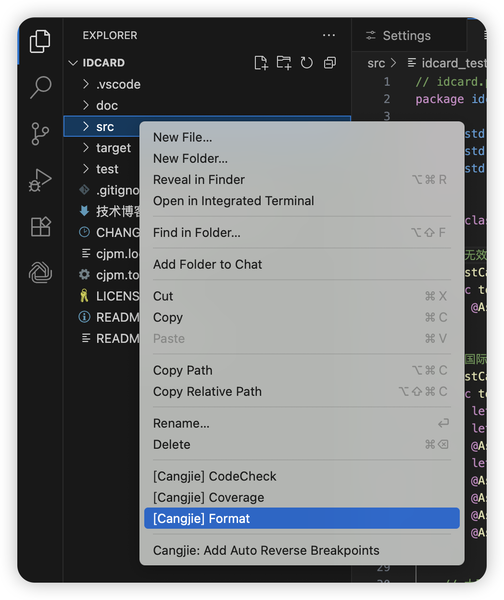Click the lines icon of cjpm.lock file
The width and height of the screenshot is (504, 600).
86,253
